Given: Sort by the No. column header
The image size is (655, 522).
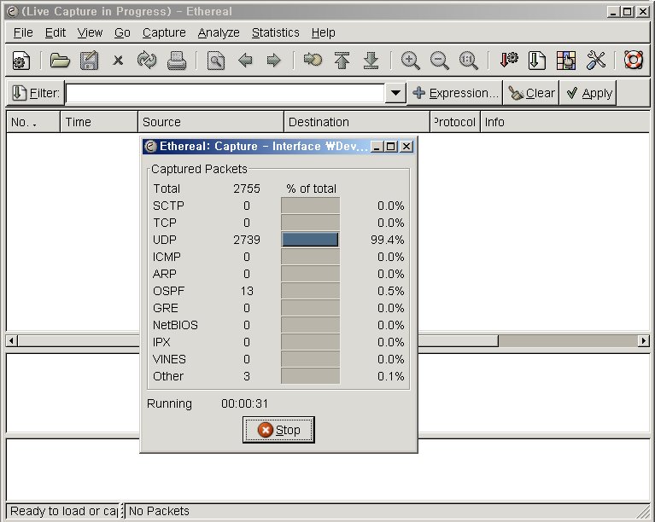Looking at the screenshot, I should 33,122.
